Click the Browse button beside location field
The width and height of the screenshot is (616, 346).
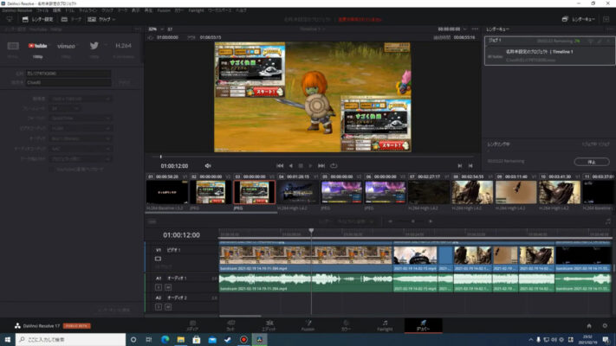pyautogui.click(x=124, y=83)
